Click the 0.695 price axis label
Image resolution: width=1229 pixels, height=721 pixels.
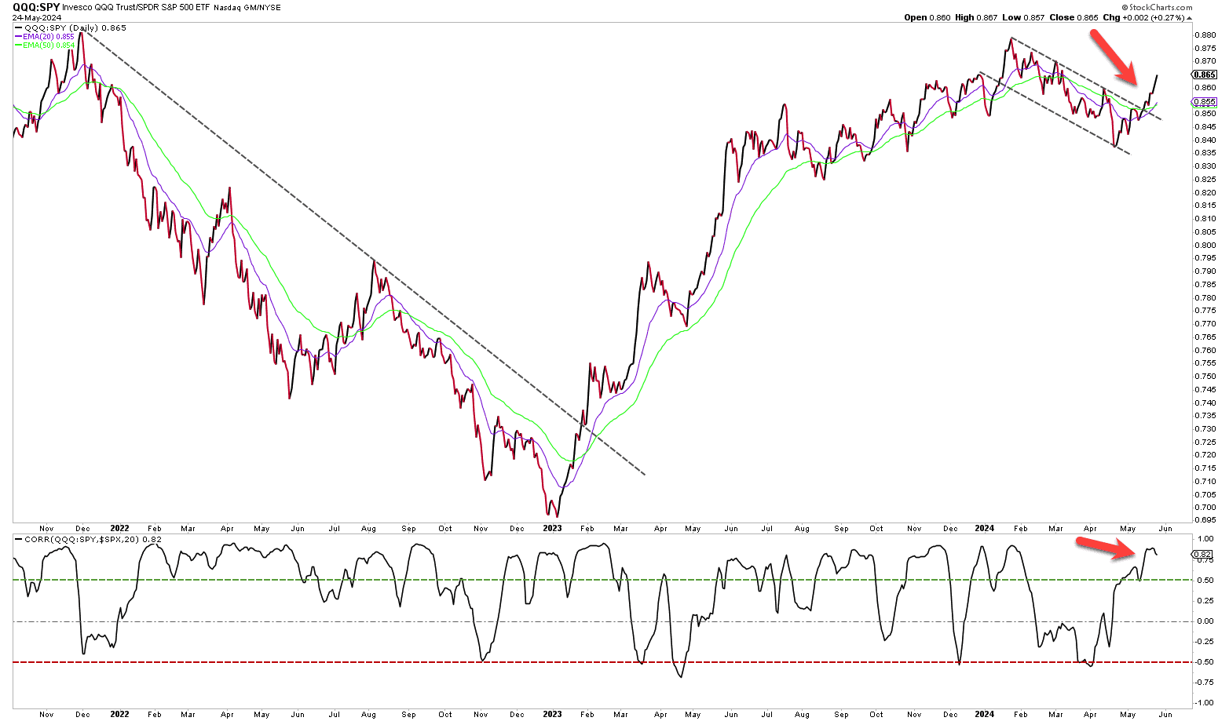pyautogui.click(x=1205, y=520)
